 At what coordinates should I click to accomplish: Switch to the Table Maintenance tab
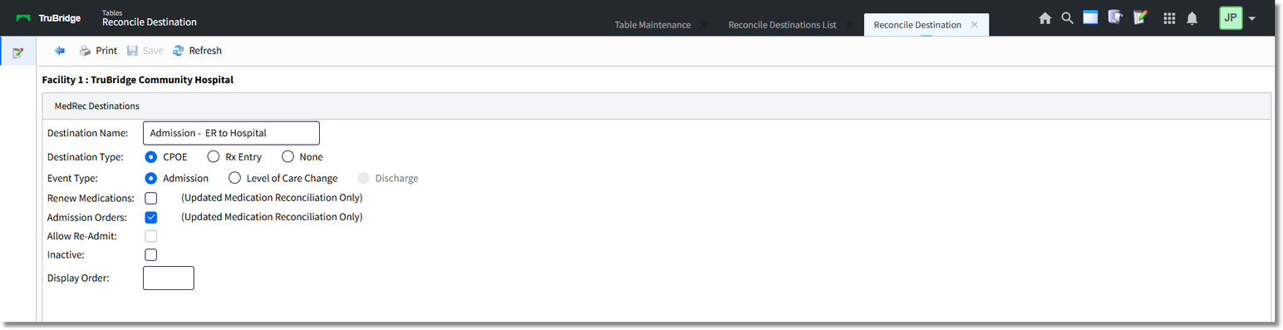[x=652, y=25]
